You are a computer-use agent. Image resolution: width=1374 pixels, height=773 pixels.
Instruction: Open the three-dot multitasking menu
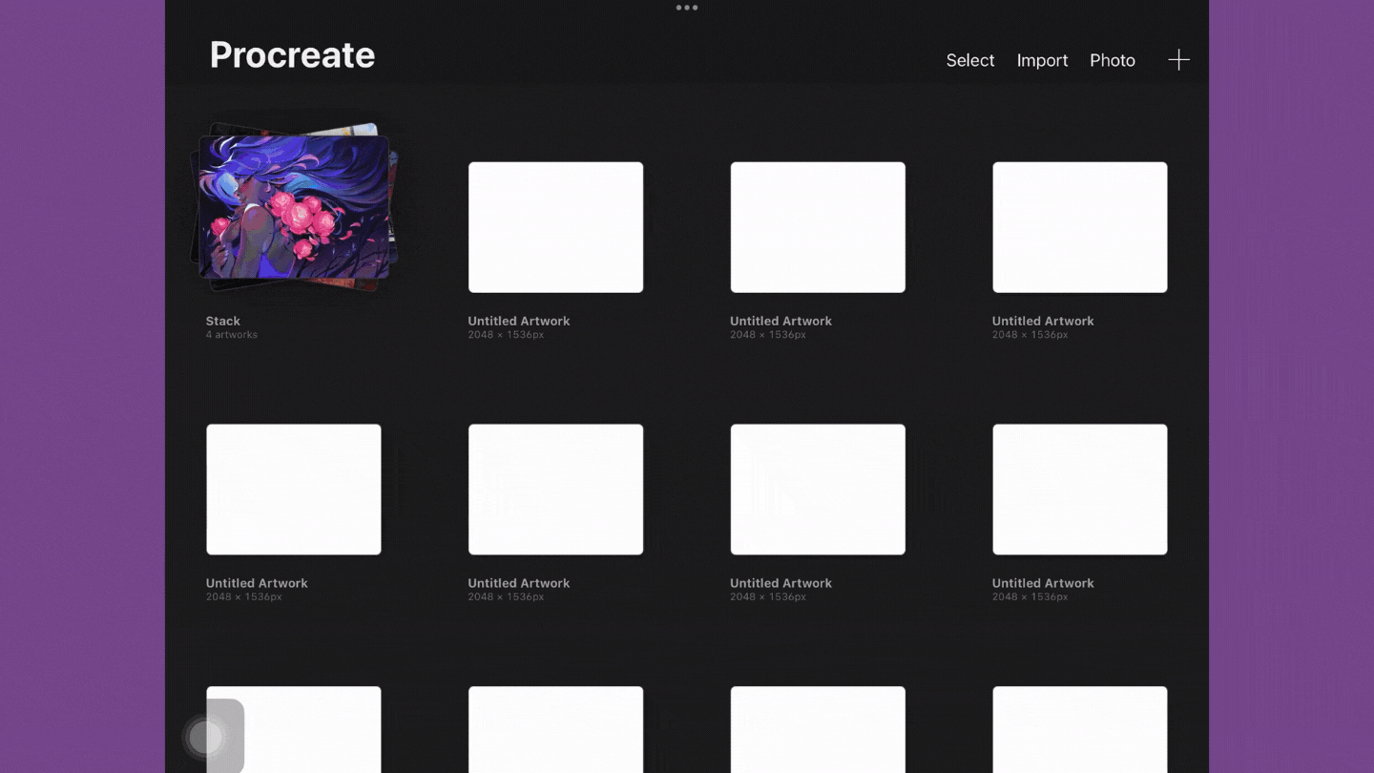(687, 8)
